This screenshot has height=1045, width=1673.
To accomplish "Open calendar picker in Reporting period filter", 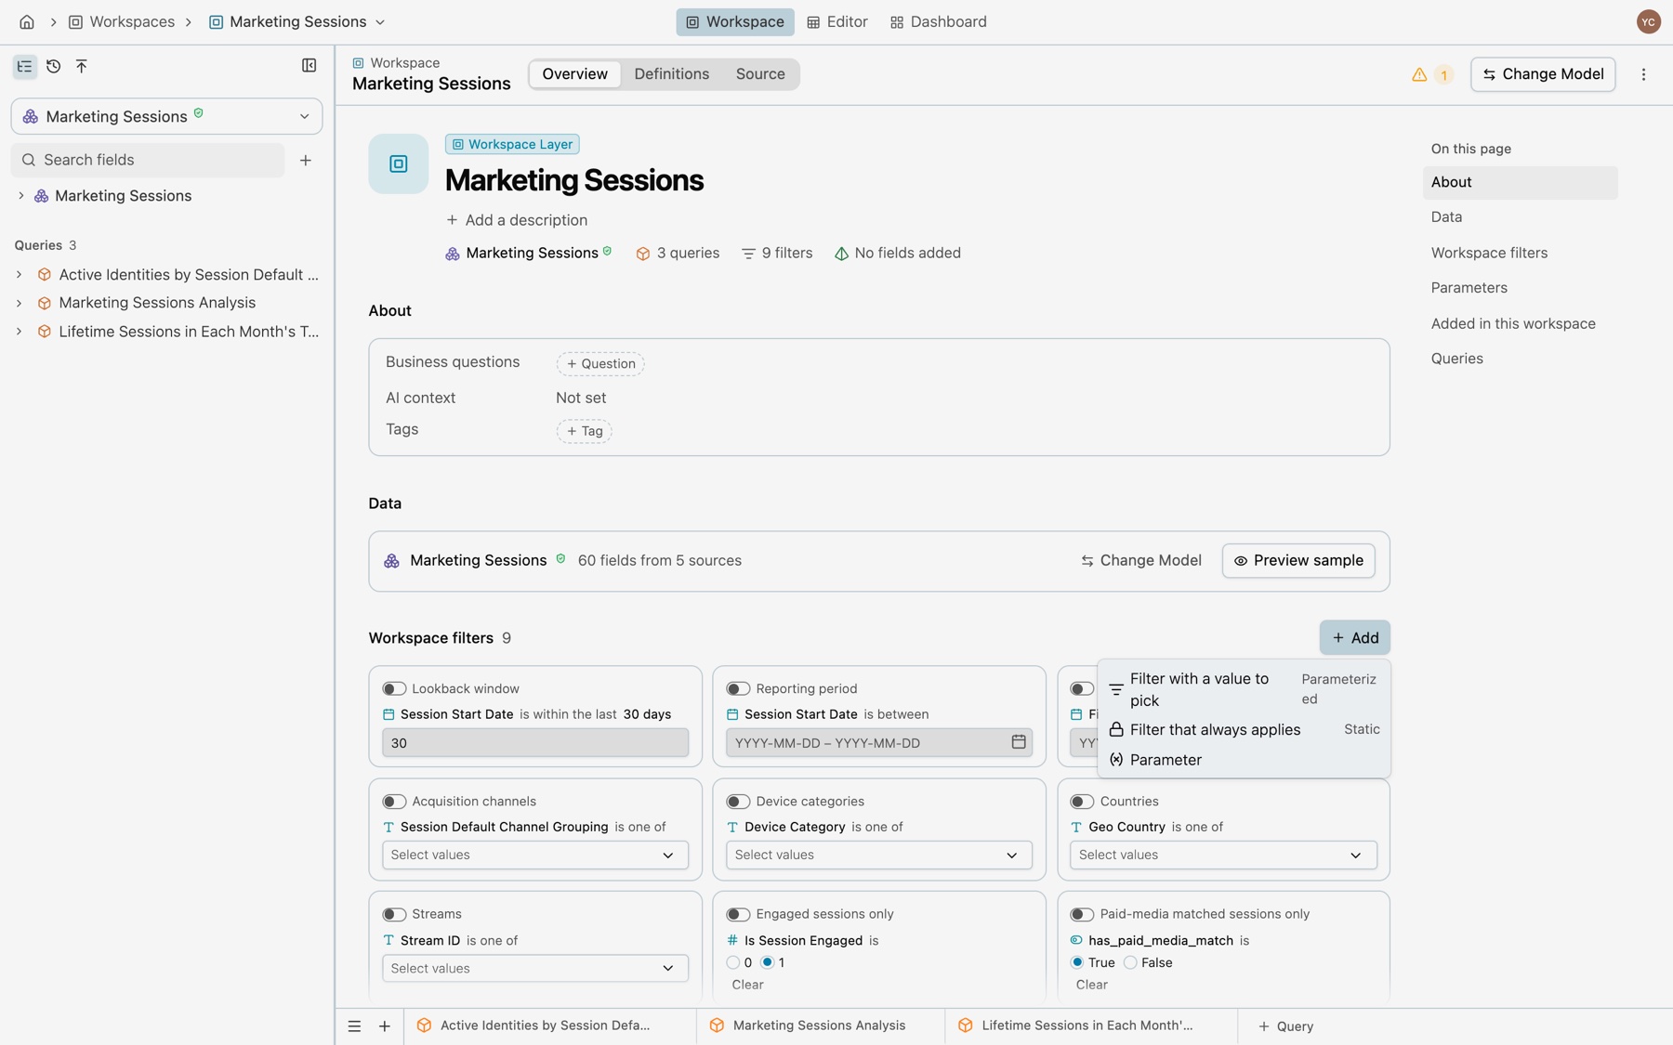I will (x=1019, y=742).
